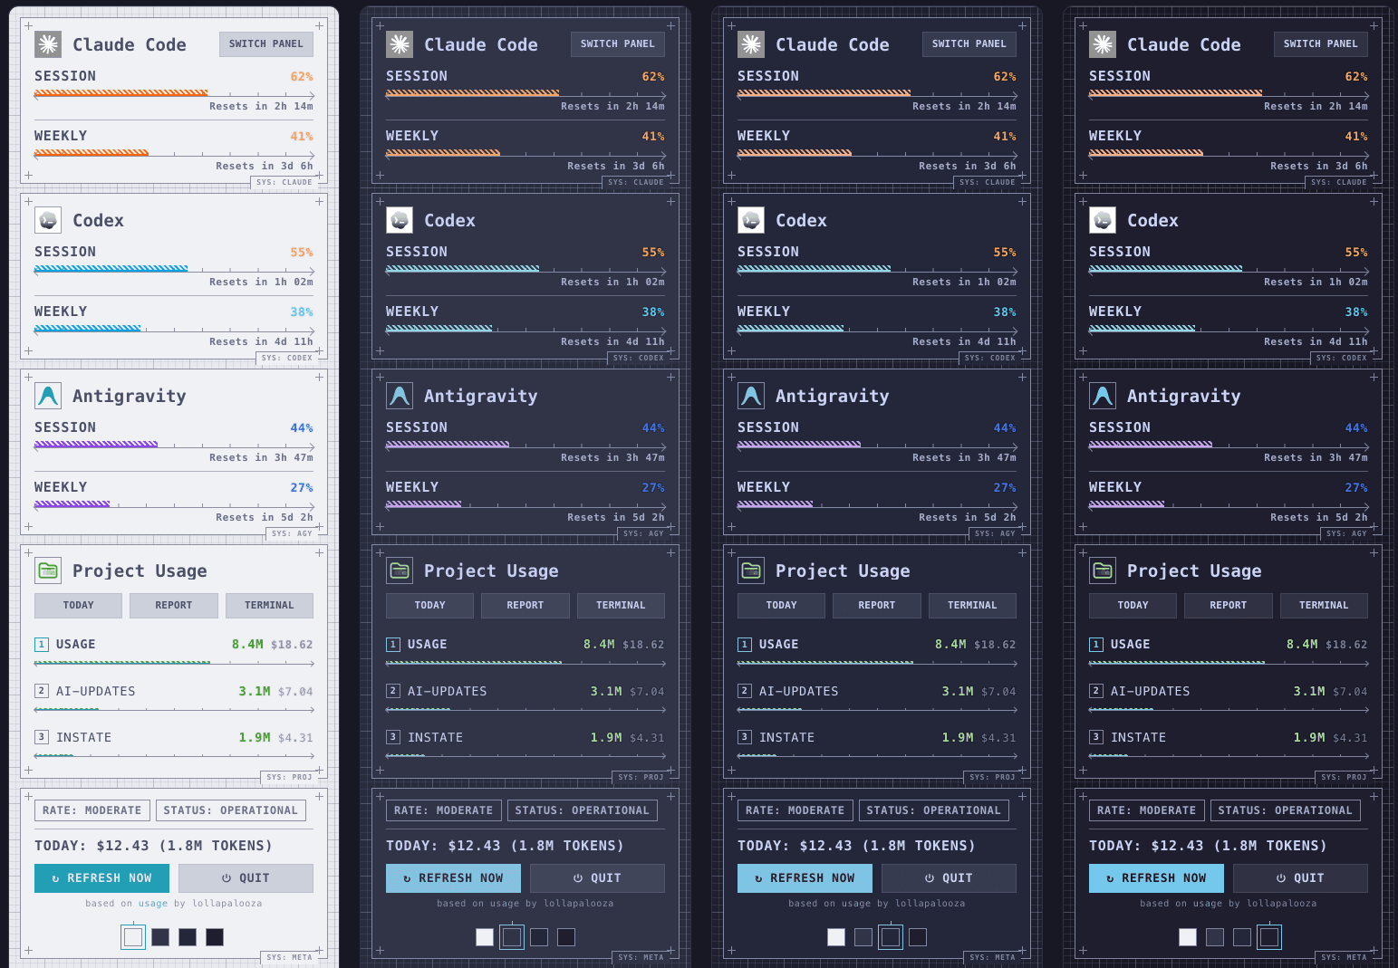Click the Claude SESSION 62% progress bar, light panel
Viewport: 1398px width, 968px height.
(174, 93)
